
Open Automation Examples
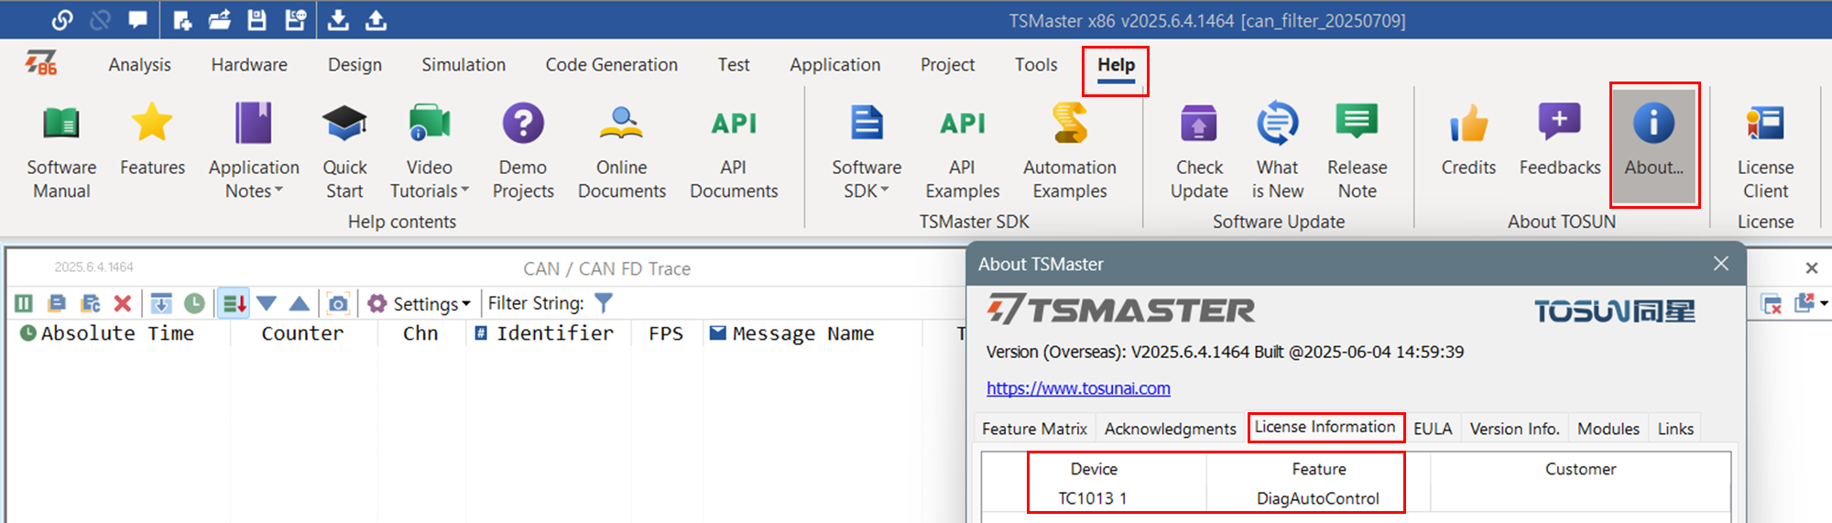tap(1070, 152)
